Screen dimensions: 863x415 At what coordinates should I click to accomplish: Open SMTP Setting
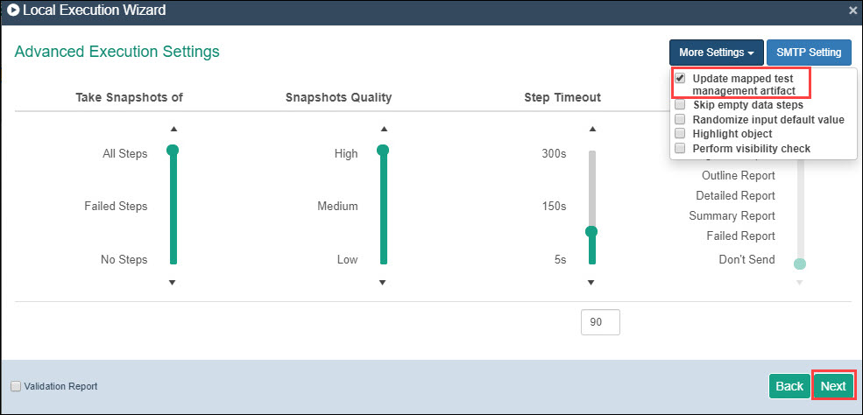pyautogui.click(x=809, y=53)
